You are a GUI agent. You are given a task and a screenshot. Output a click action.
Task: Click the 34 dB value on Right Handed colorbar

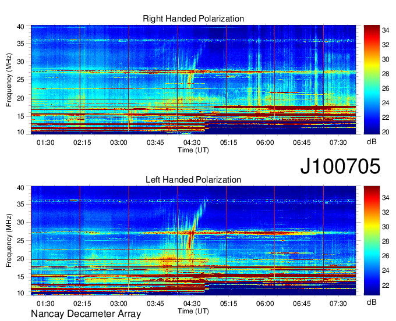pos(386,30)
